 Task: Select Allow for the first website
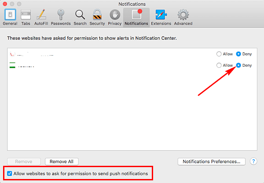[219, 54]
